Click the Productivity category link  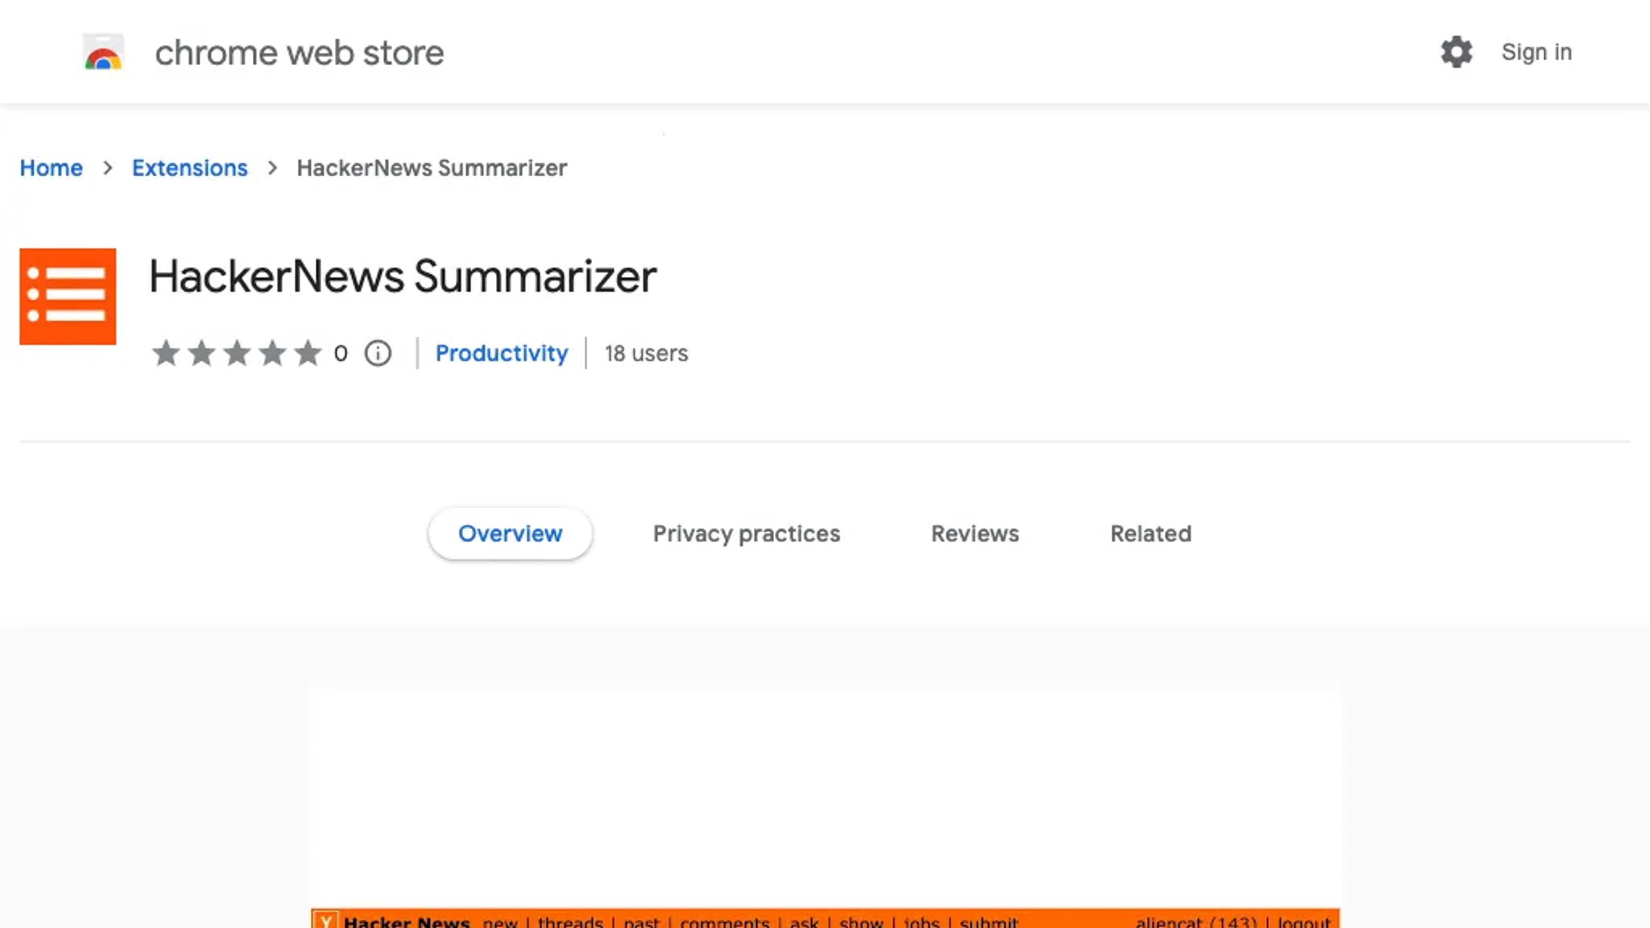click(501, 352)
